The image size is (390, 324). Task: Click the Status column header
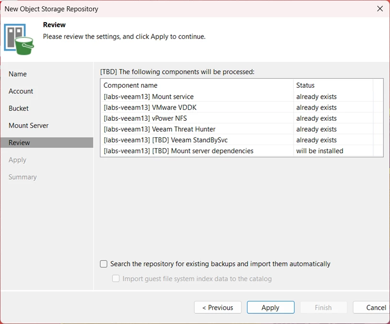[x=333, y=85]
